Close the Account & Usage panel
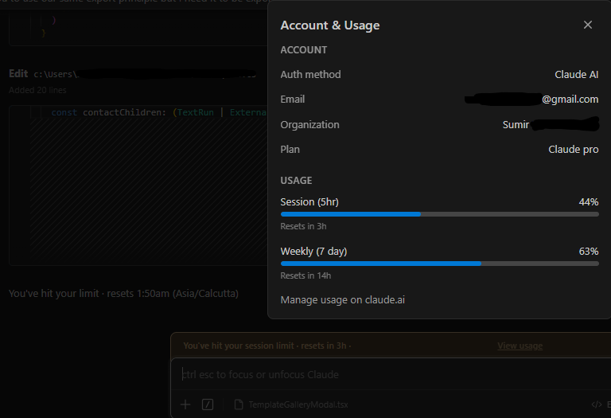Image resolution: width=611 pixels, height=418 pixels. point(588,25)
